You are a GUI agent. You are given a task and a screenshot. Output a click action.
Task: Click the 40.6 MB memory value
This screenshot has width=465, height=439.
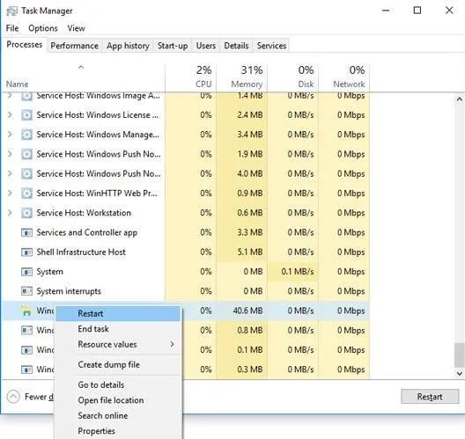[x=248, y=311]
